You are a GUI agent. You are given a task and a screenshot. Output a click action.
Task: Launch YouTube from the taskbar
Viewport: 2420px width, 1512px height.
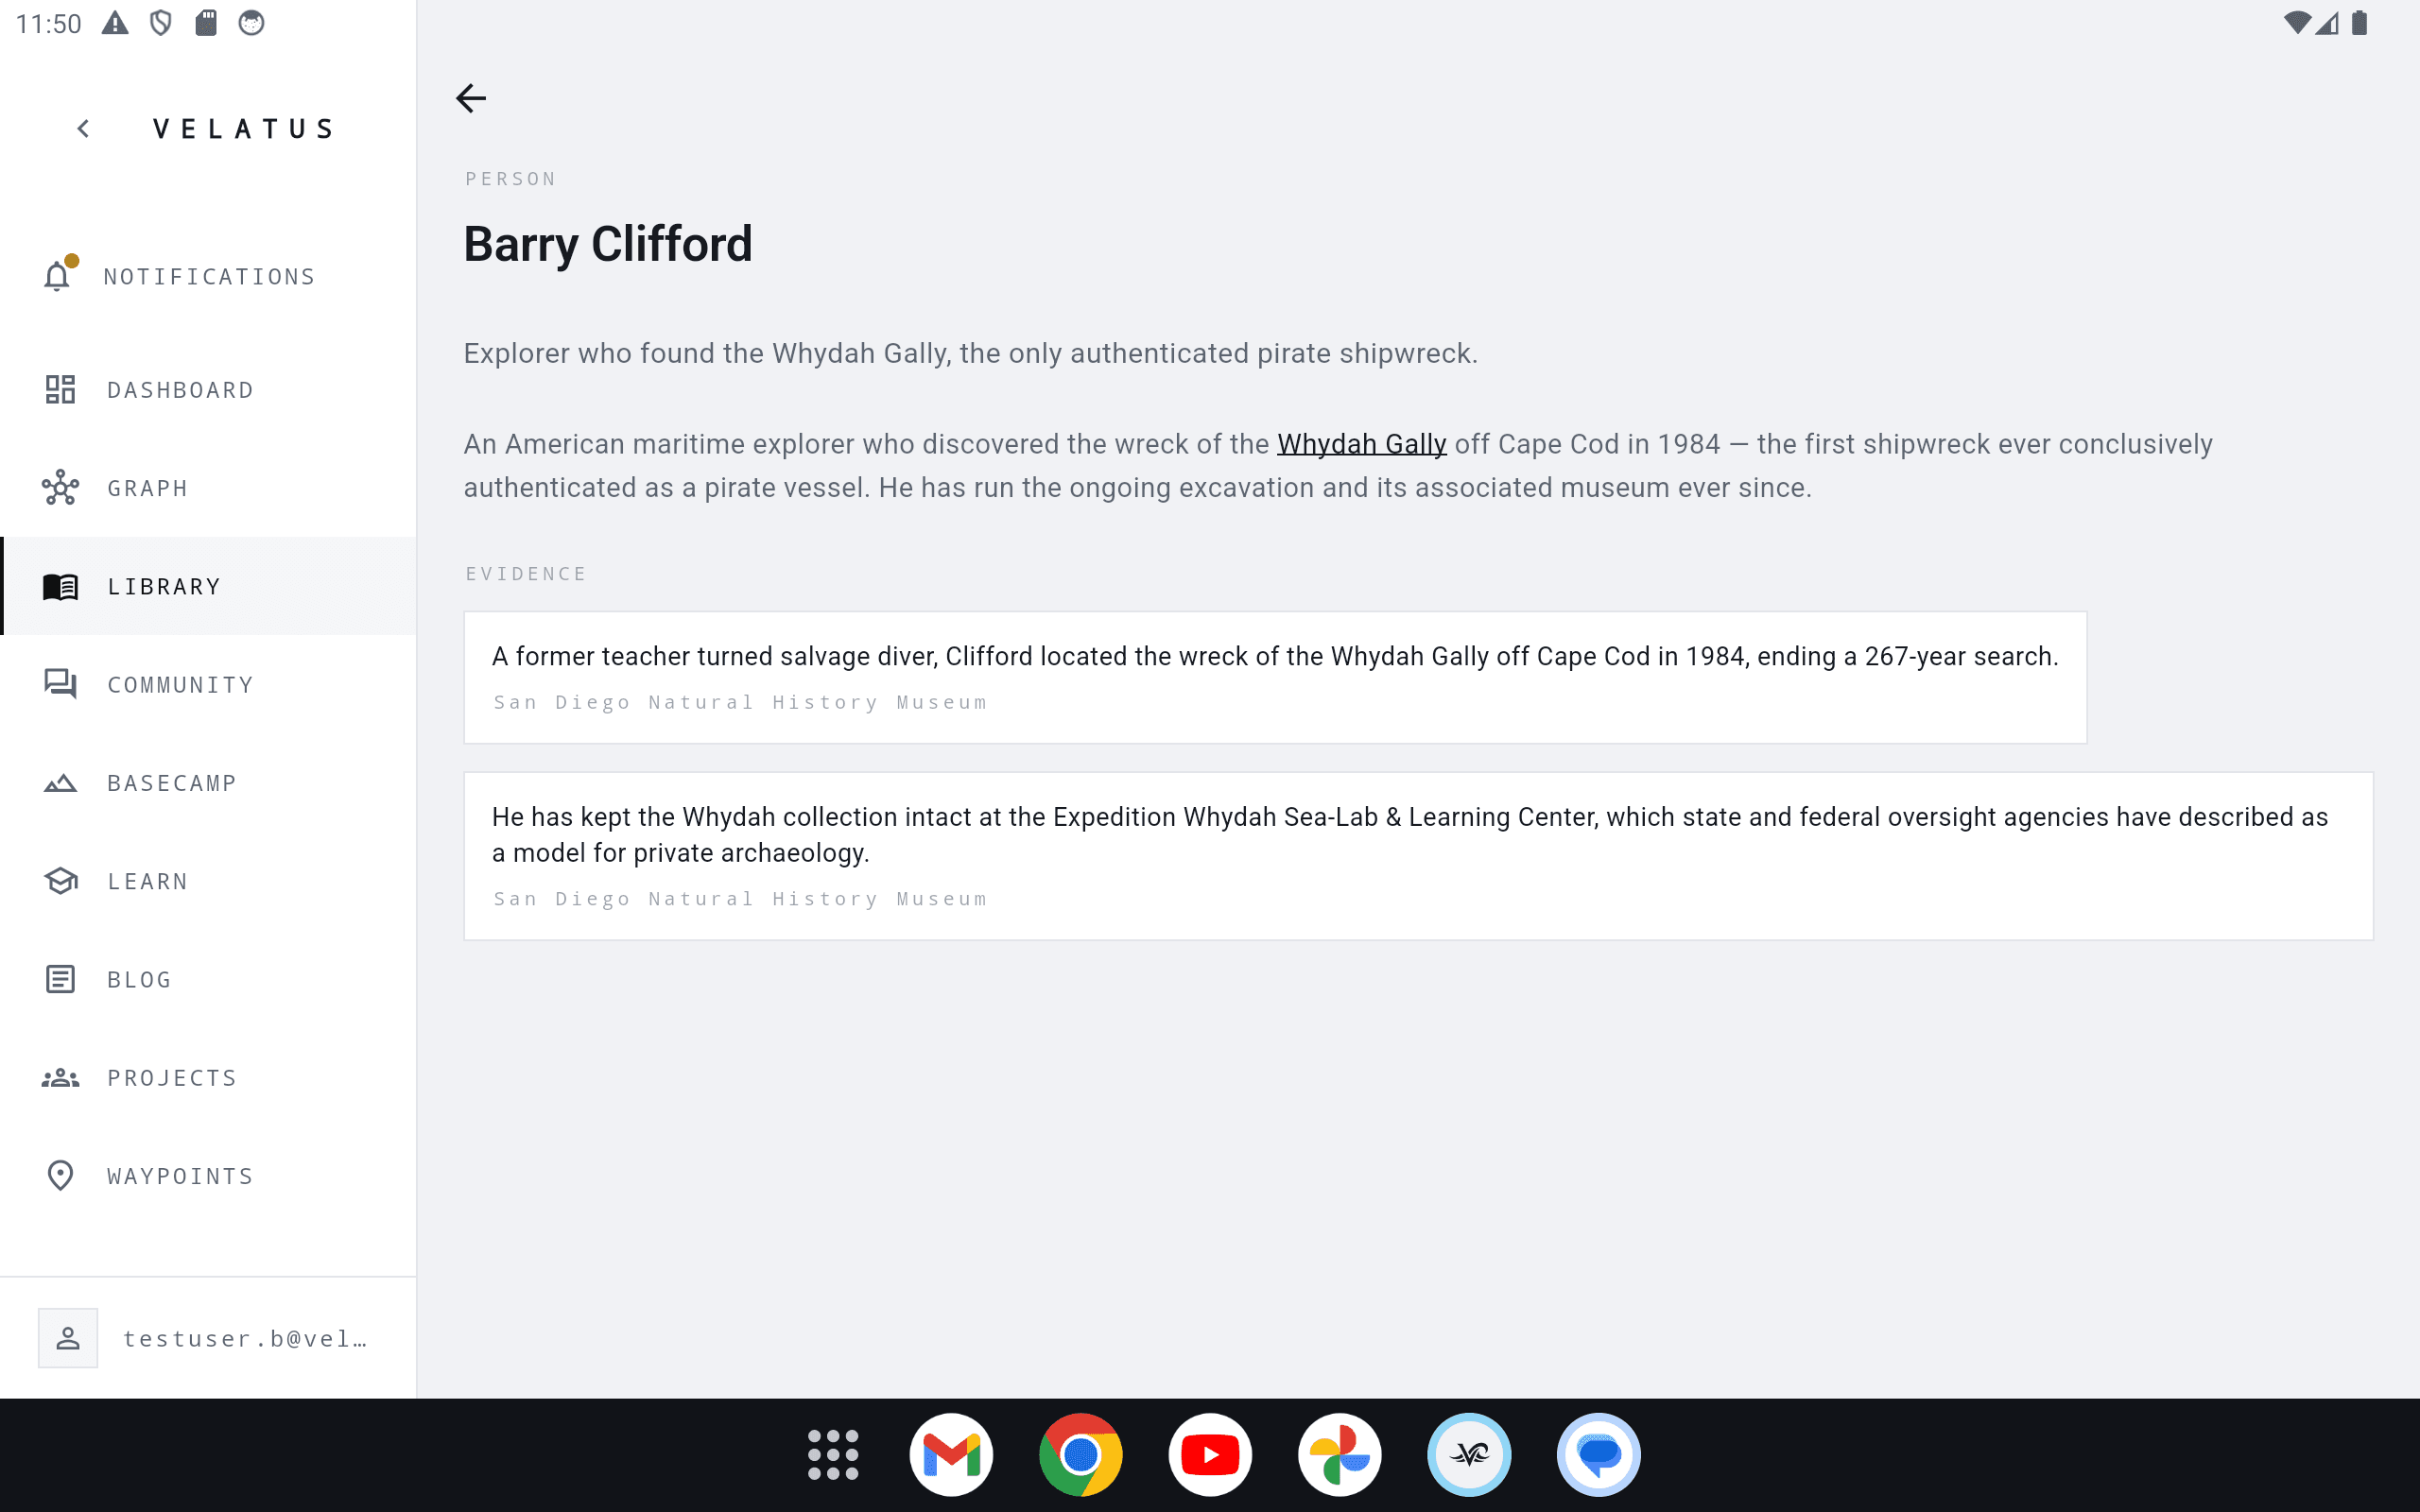pyautogui.click(x=1210, y=1454)
